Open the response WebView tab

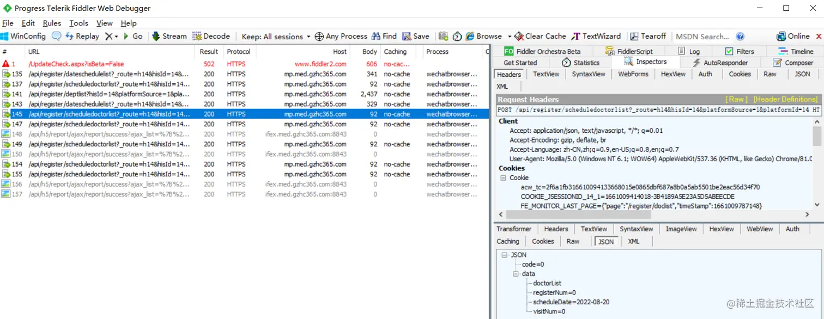click(760, 229)
